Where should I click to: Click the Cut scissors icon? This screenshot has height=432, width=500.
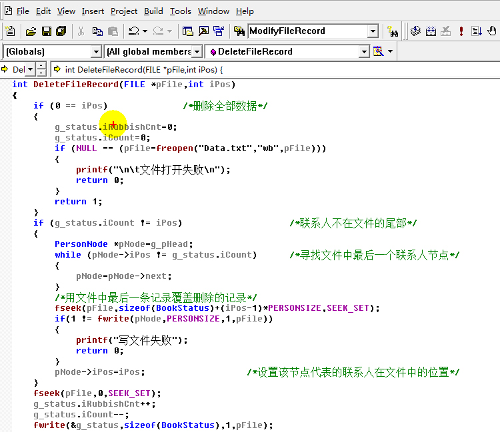(x=81, y=31)
